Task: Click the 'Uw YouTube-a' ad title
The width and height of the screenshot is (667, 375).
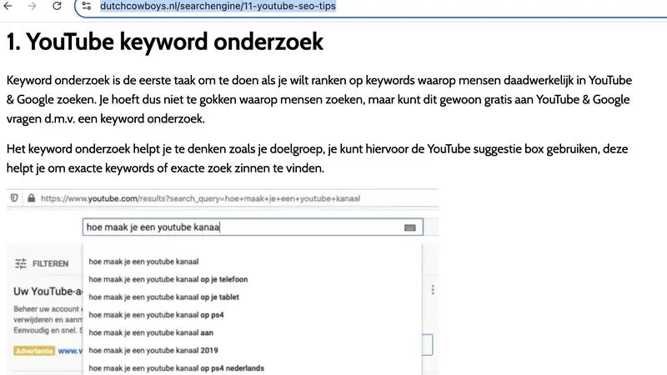Action: point(48,291)
